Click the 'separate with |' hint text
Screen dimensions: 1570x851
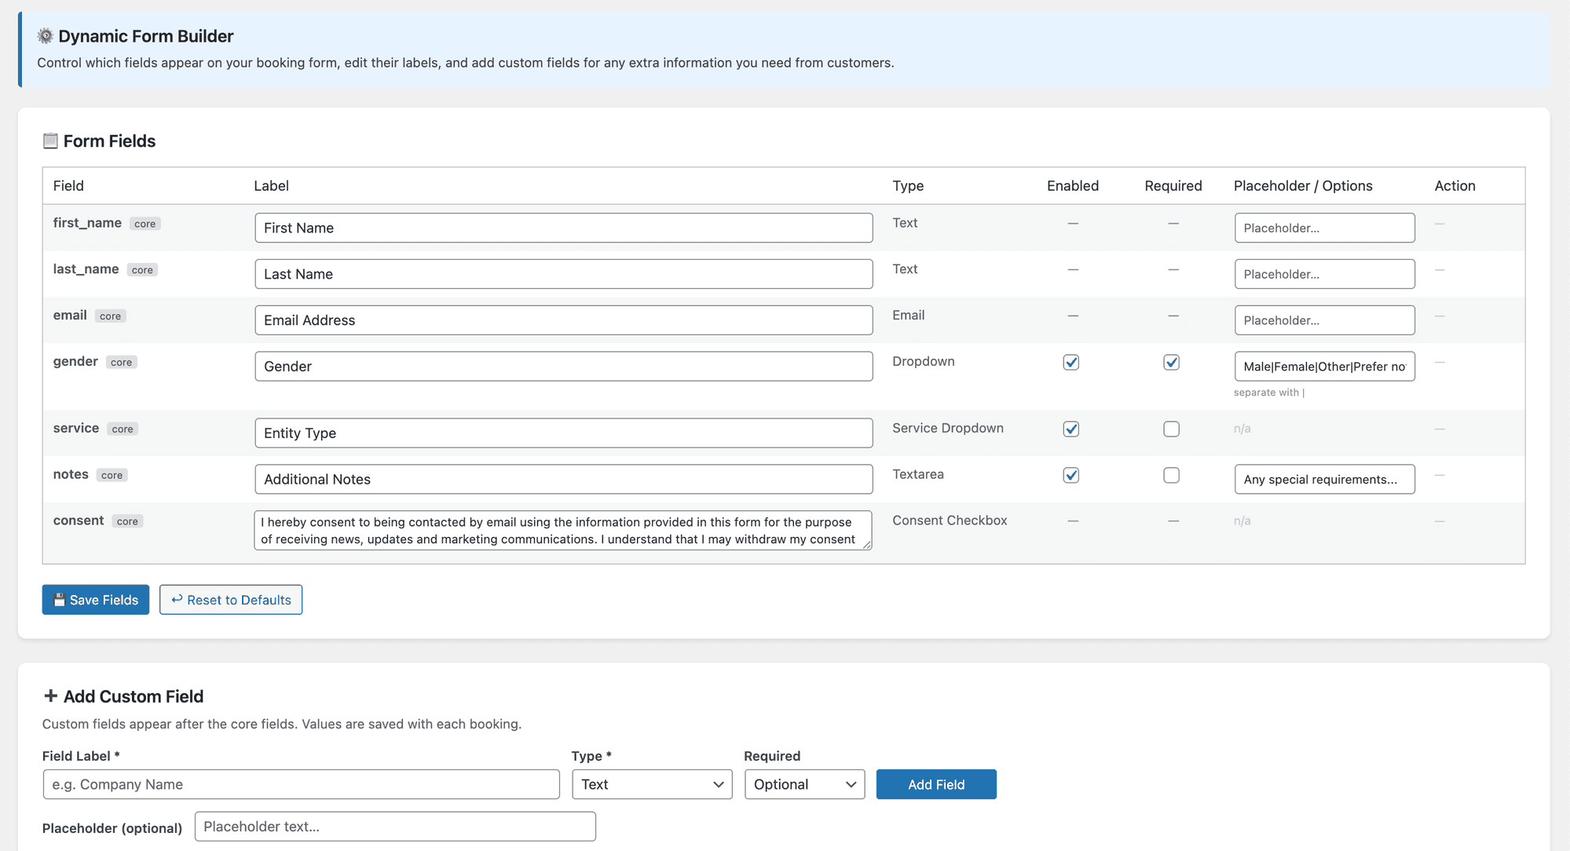click(1269, 393)
